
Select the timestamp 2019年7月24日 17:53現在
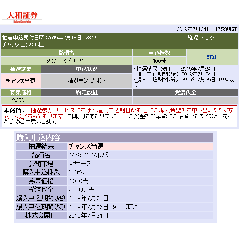coord(207,29)
